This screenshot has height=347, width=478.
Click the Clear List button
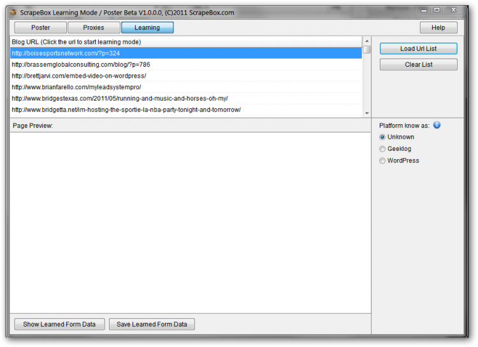coord(418,64)
